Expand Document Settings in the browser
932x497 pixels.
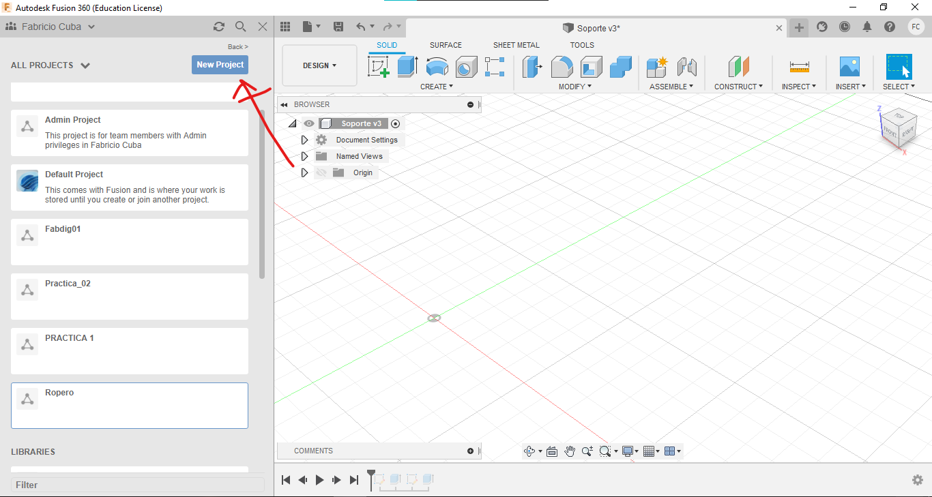[x=305, y=140]
